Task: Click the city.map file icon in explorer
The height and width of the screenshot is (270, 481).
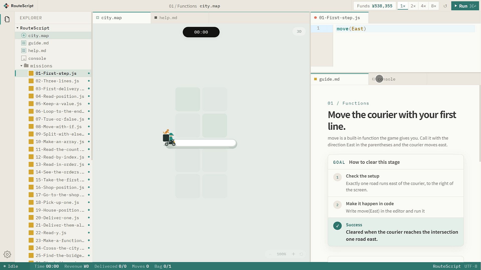Action: (24, 35)
